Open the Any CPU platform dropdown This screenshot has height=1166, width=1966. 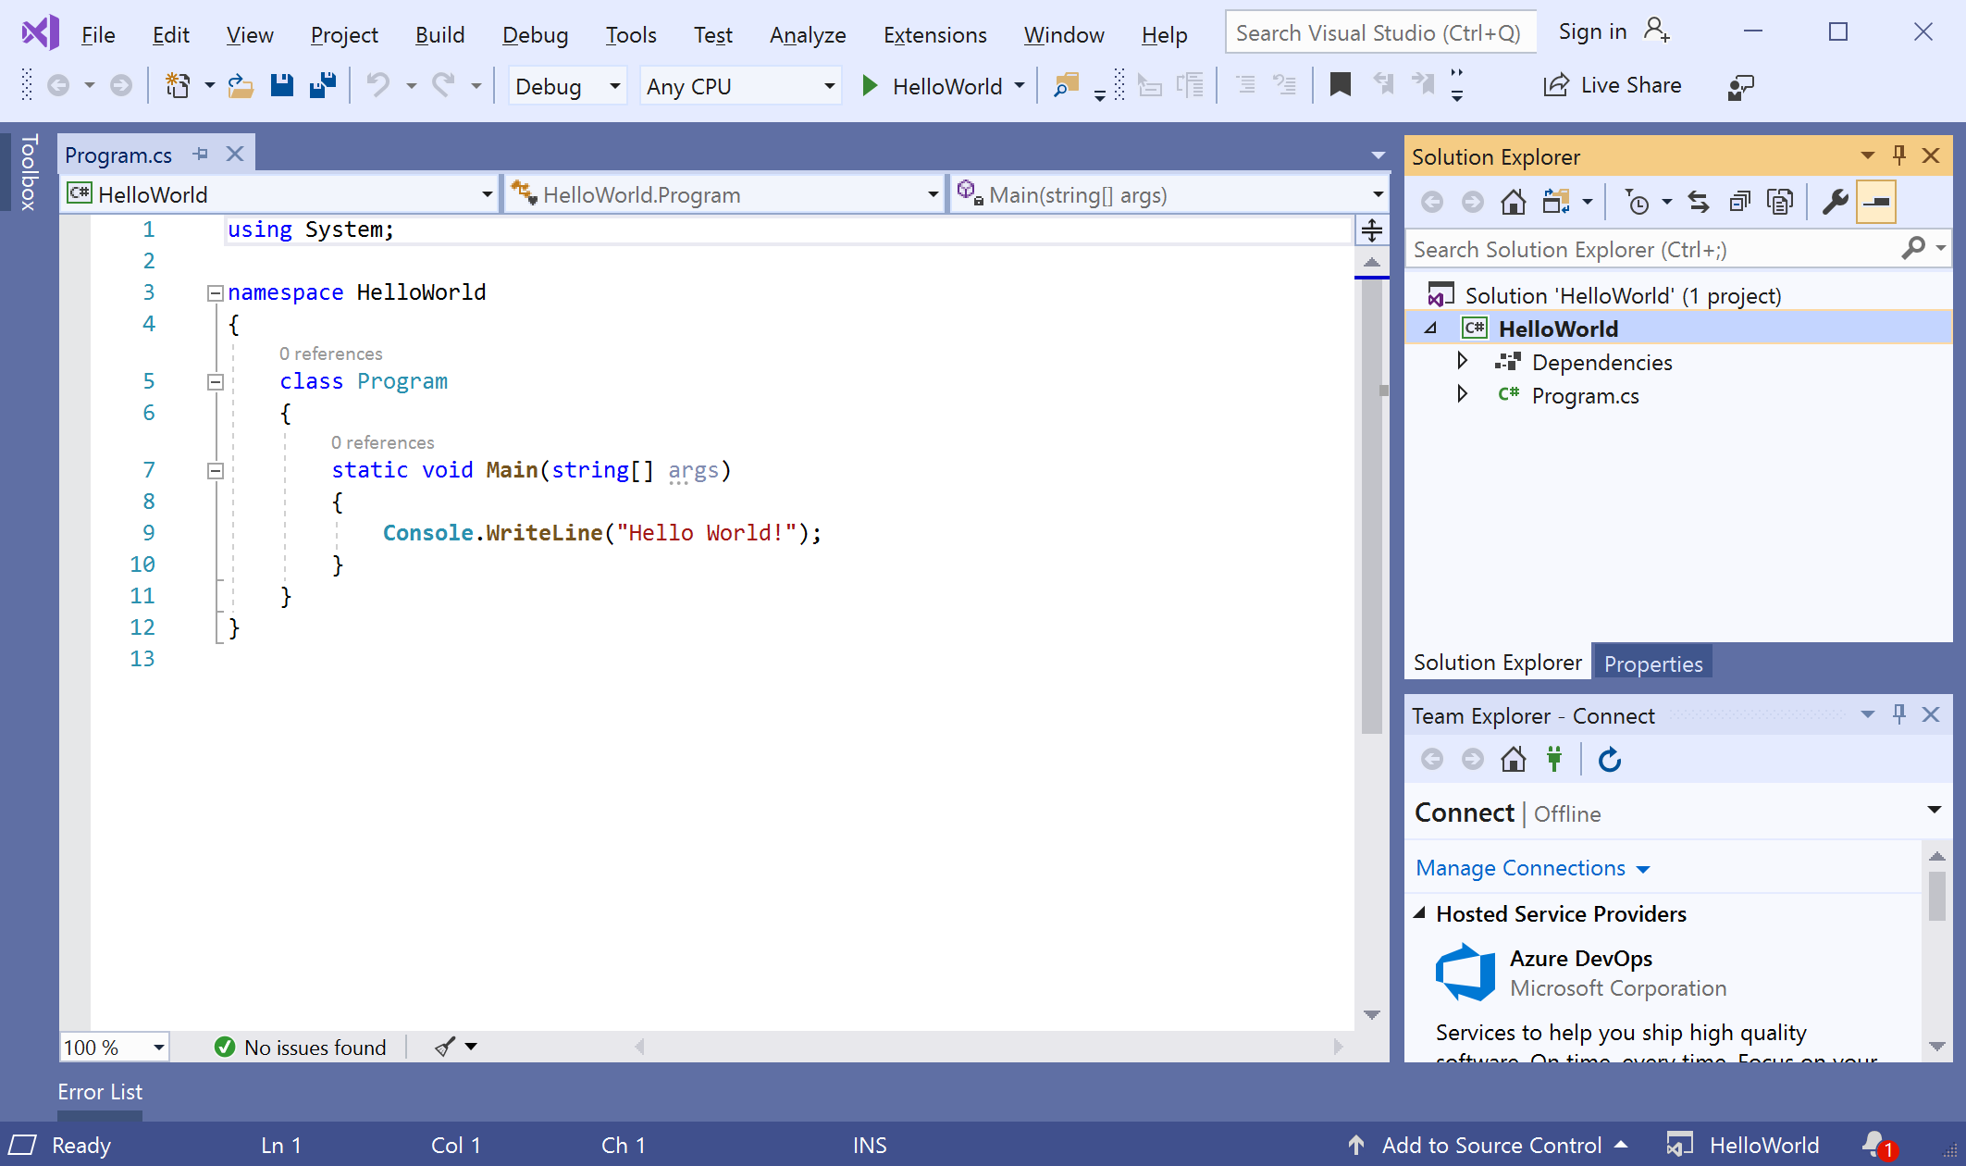click(744, 86)
